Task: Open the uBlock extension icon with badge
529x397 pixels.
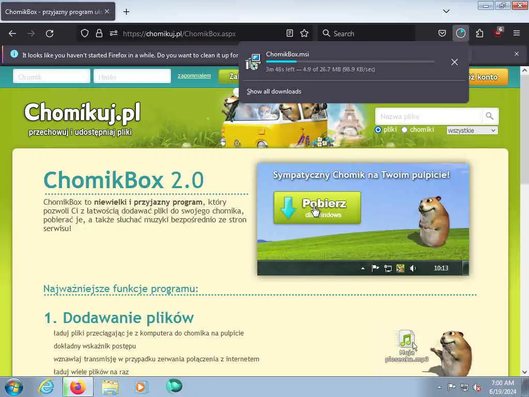Action: (x=499, y=33)
